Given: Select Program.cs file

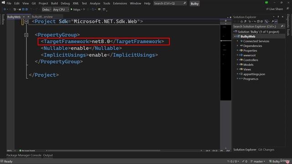Looking at the screenshot, I should pos(250,79).
